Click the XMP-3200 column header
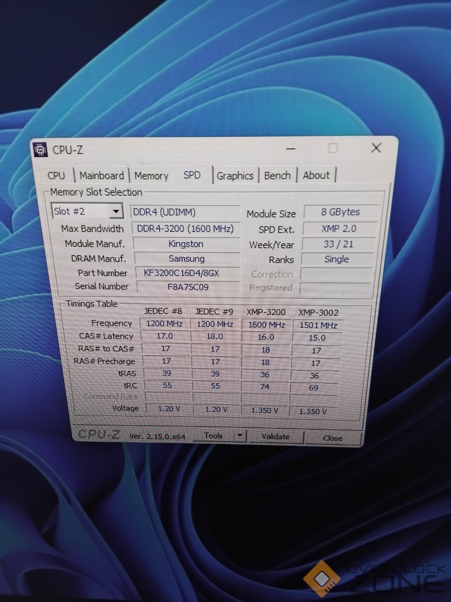The image size is (451, 602). pos(266,312)
